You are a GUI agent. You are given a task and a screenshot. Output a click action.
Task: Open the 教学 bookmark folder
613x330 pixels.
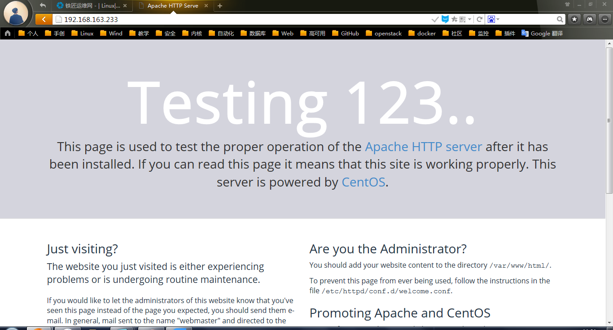tap(139, 33)
